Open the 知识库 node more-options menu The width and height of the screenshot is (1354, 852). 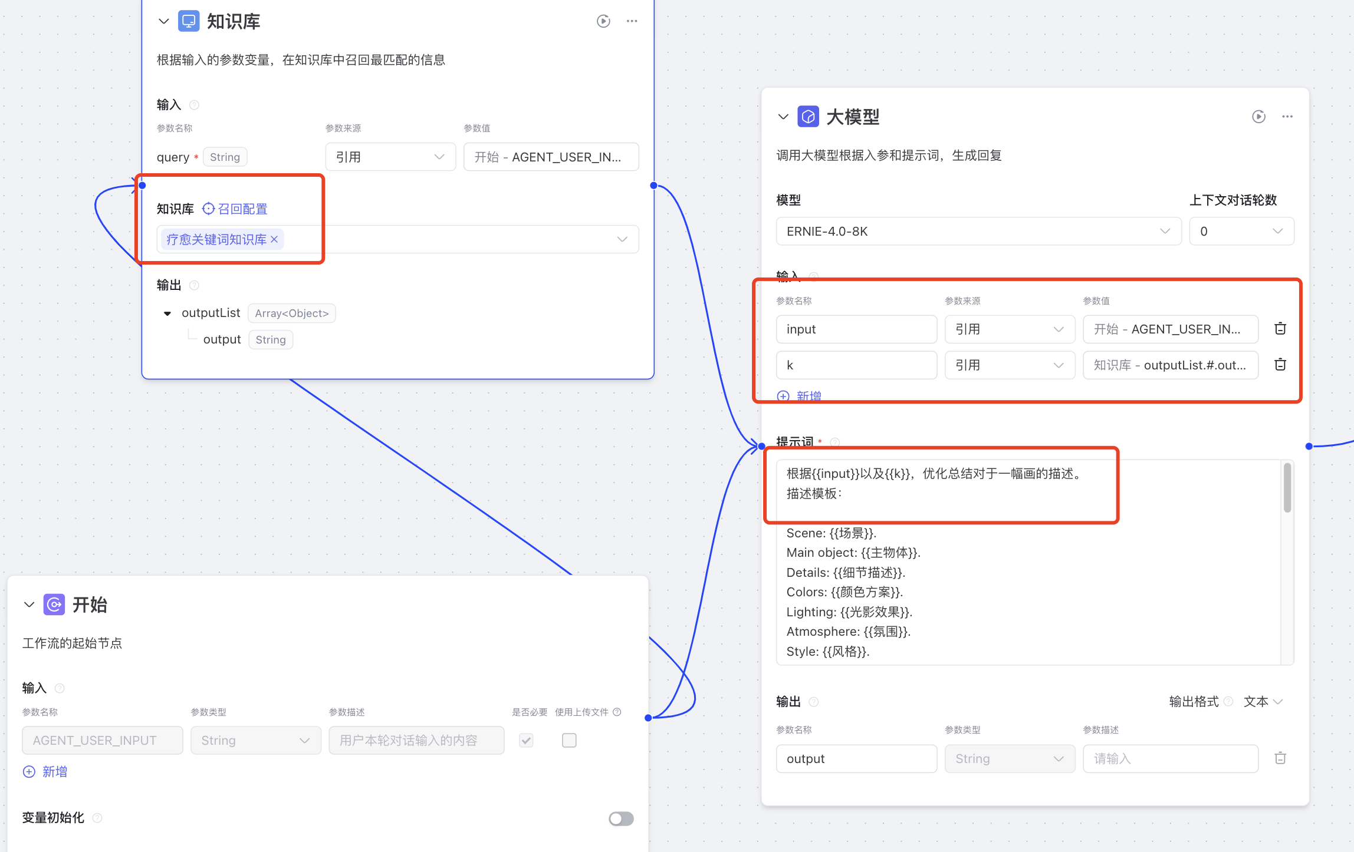[632, 21]
